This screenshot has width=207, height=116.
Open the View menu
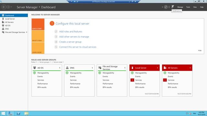tap(195, 7)
